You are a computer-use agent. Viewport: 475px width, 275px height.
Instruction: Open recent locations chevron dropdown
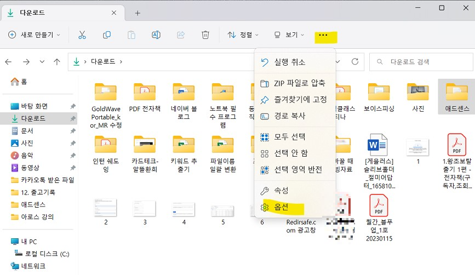42,62
